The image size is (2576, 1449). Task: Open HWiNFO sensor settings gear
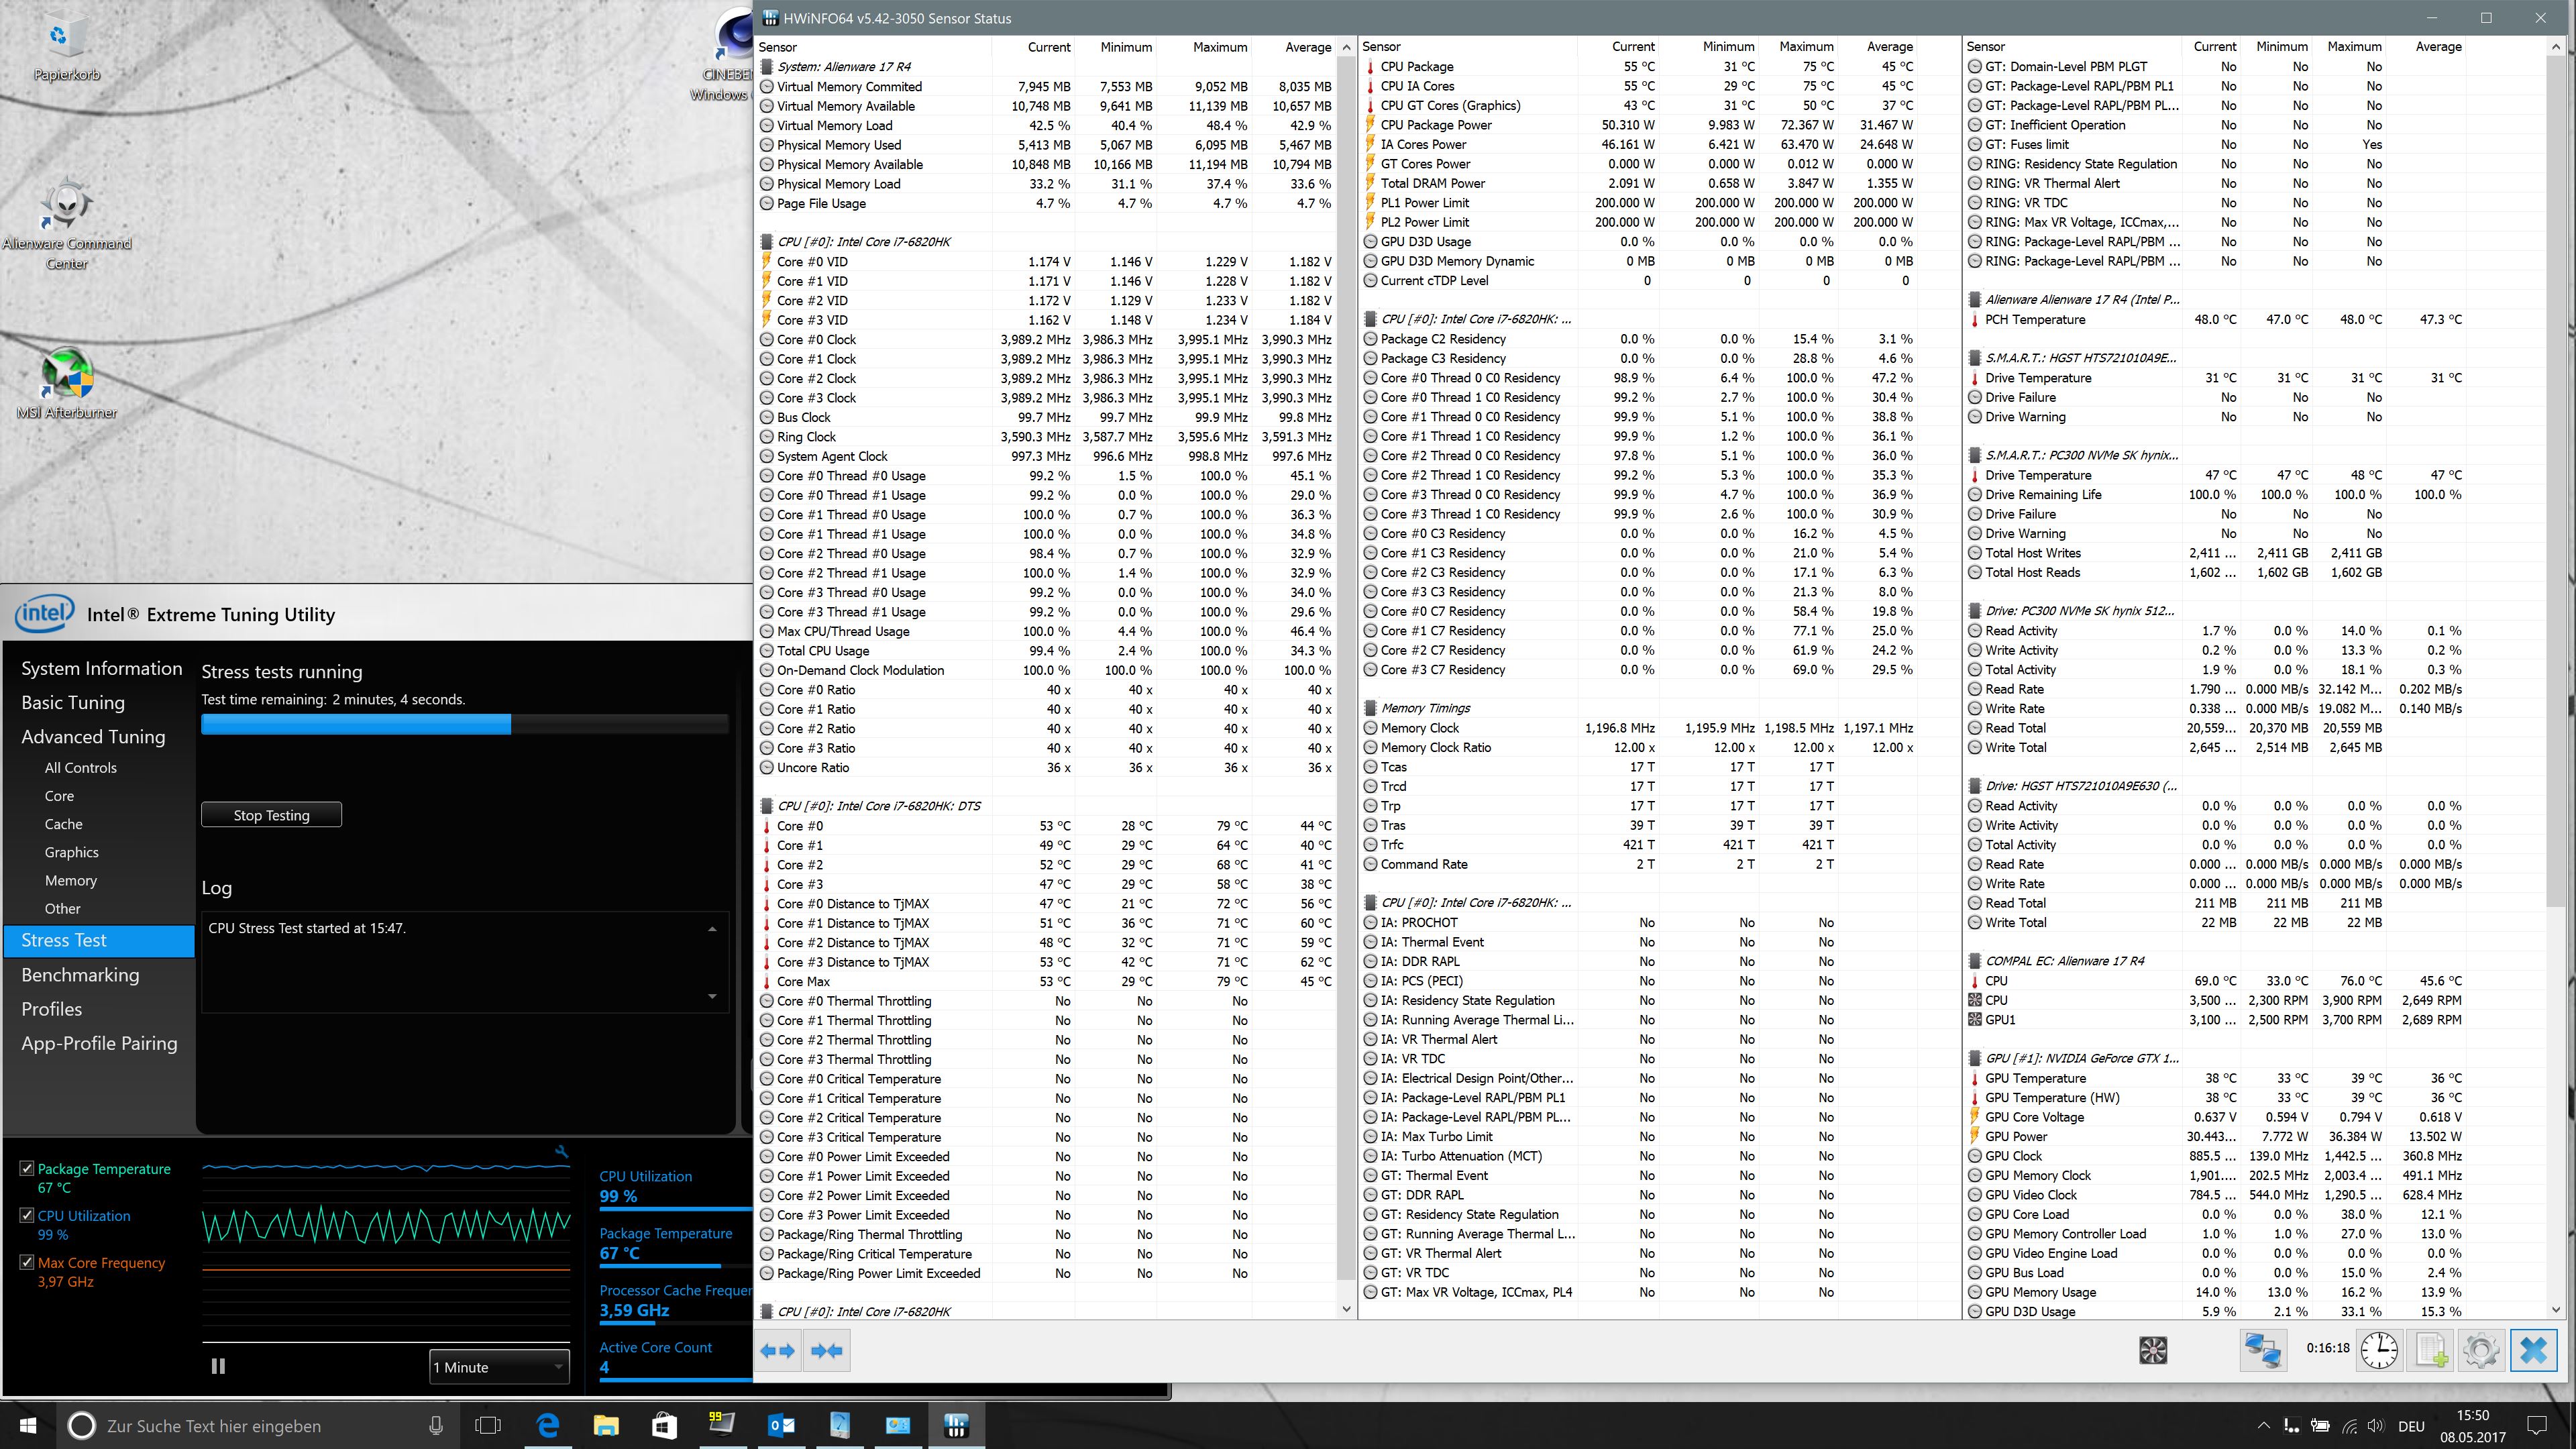coord(2481,1351)
